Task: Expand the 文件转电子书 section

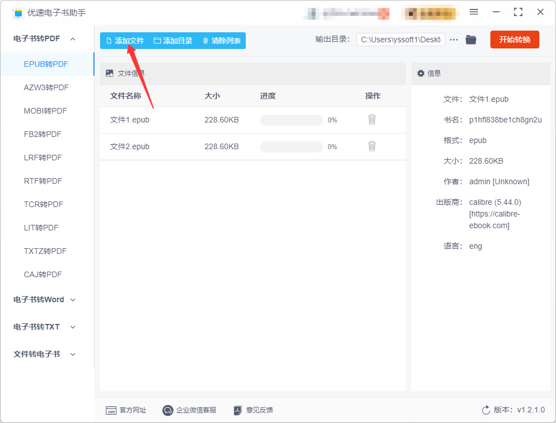Action: tap(44, 354)
